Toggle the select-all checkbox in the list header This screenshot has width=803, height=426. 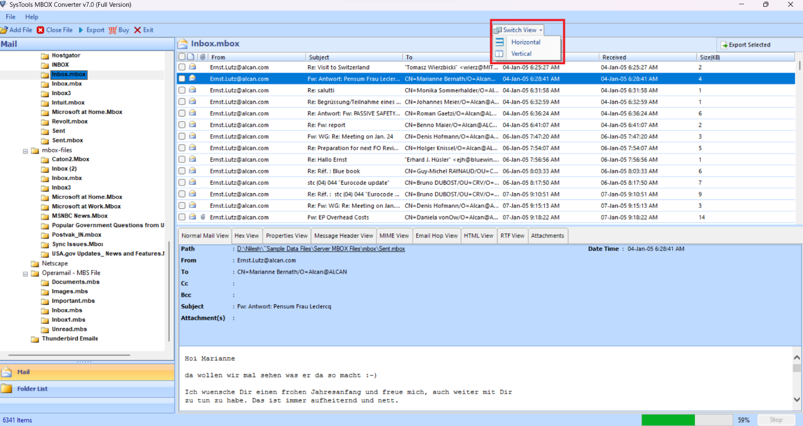point(182,57)
